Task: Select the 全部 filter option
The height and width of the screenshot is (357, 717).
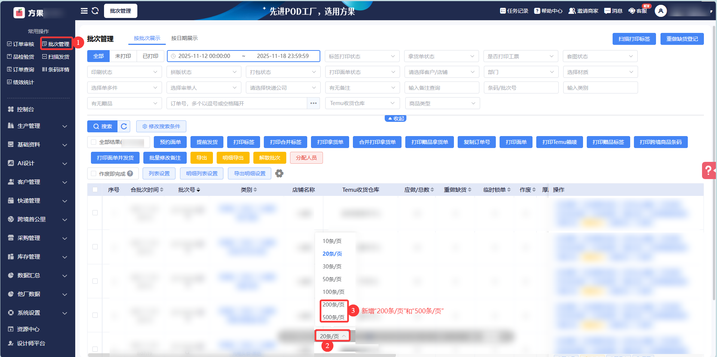Action: click(x=98, y=56)
